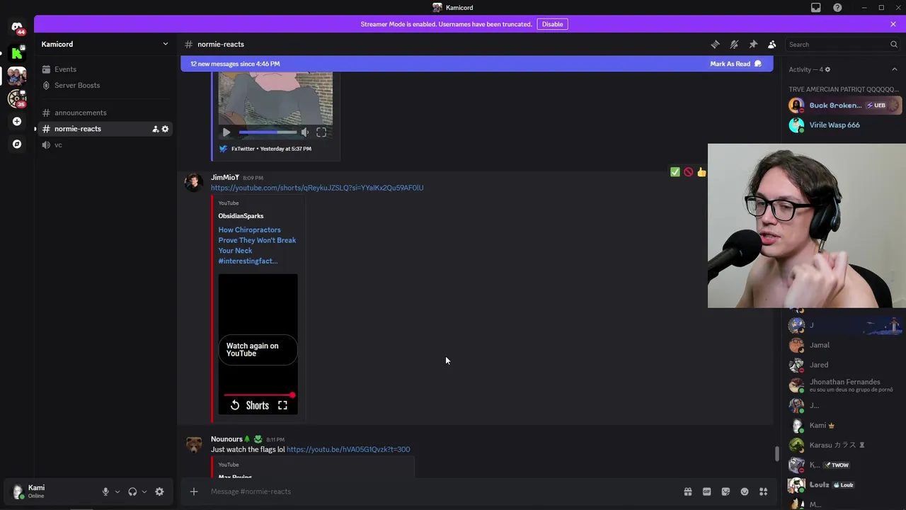Disable Streamer Mode button
This screenshot has height=510, width=906.
tap(552, 24)
